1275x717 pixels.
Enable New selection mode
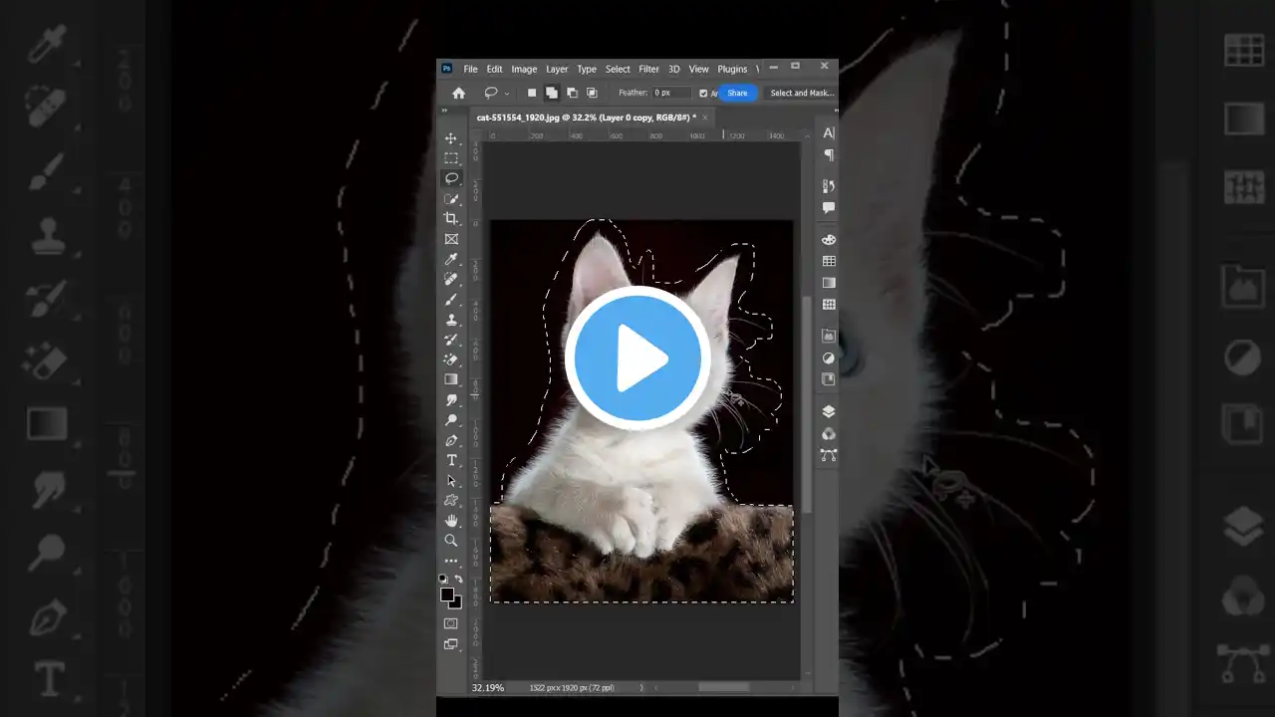[x=532, y=93]
